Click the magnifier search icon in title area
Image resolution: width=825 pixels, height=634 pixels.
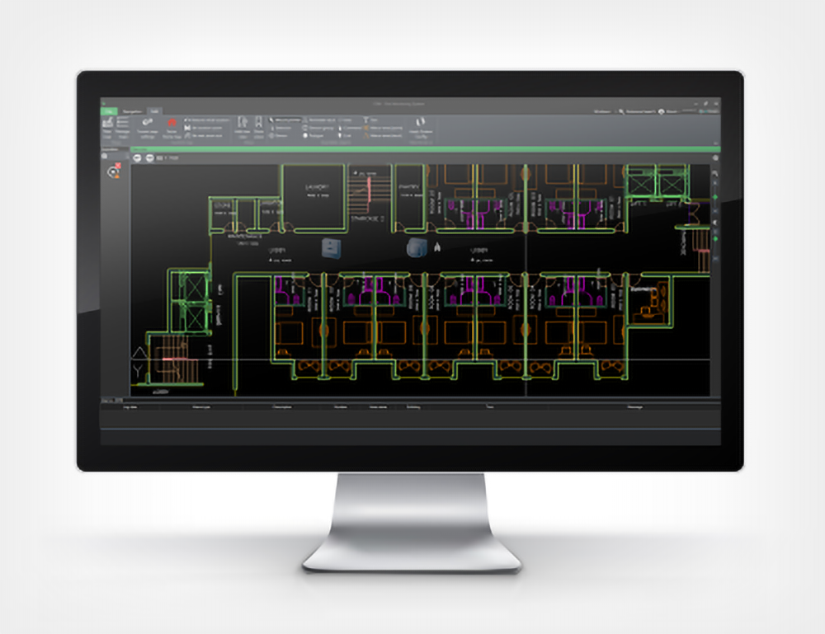(x=621, y=111)
